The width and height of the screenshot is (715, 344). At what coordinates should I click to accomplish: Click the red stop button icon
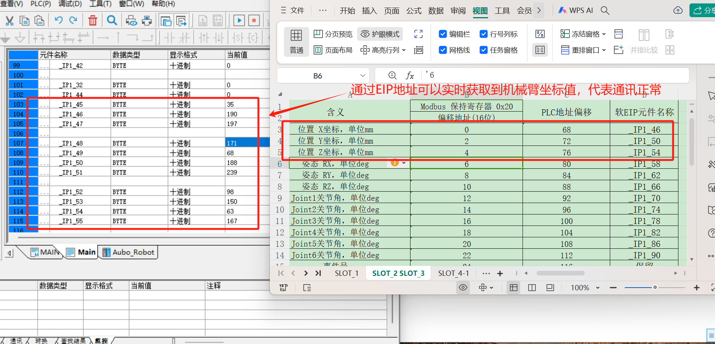254,21
